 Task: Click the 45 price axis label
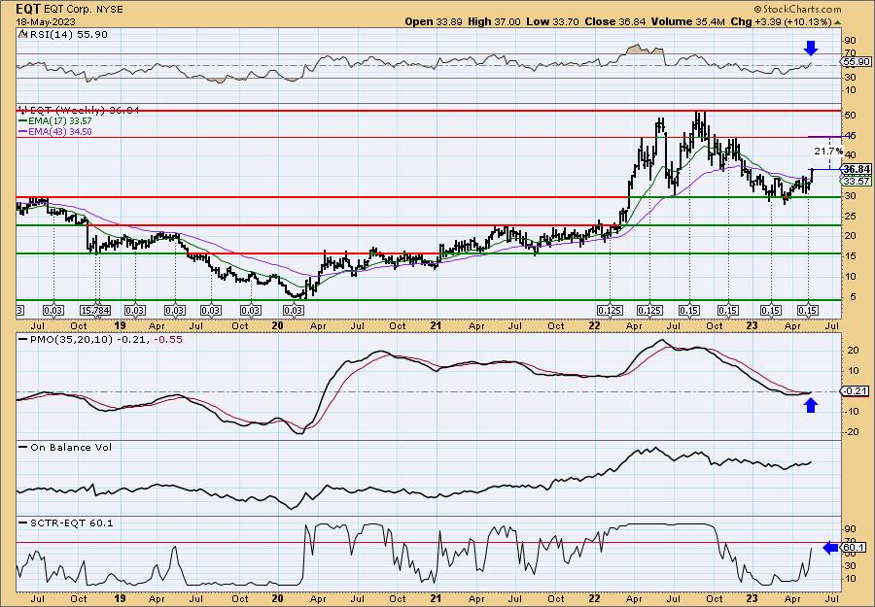tap(850, 137)
